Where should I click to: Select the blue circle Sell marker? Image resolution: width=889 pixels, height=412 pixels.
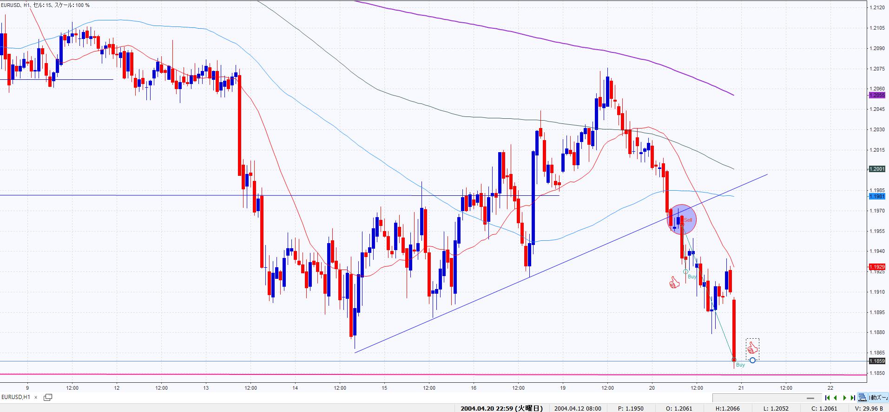682,219
